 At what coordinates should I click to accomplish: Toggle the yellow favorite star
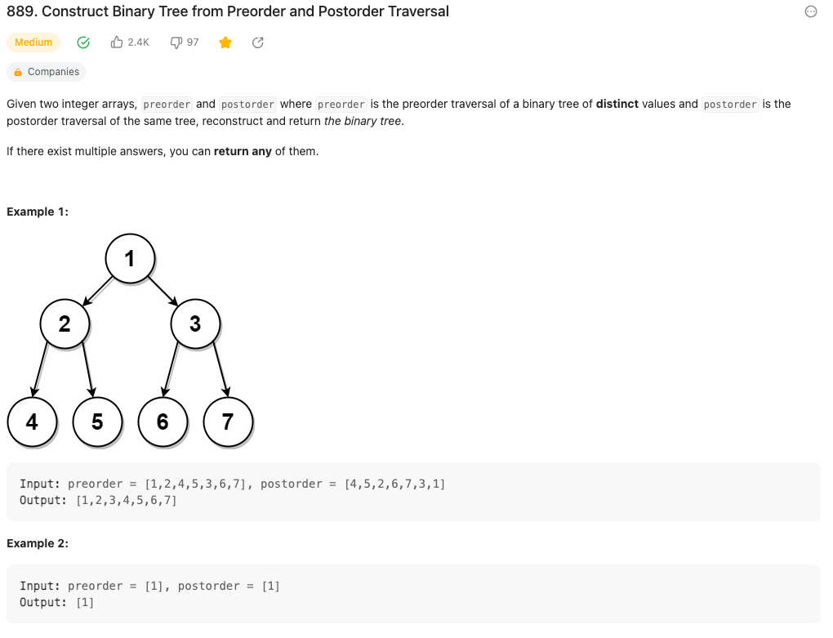coord(225,42)
